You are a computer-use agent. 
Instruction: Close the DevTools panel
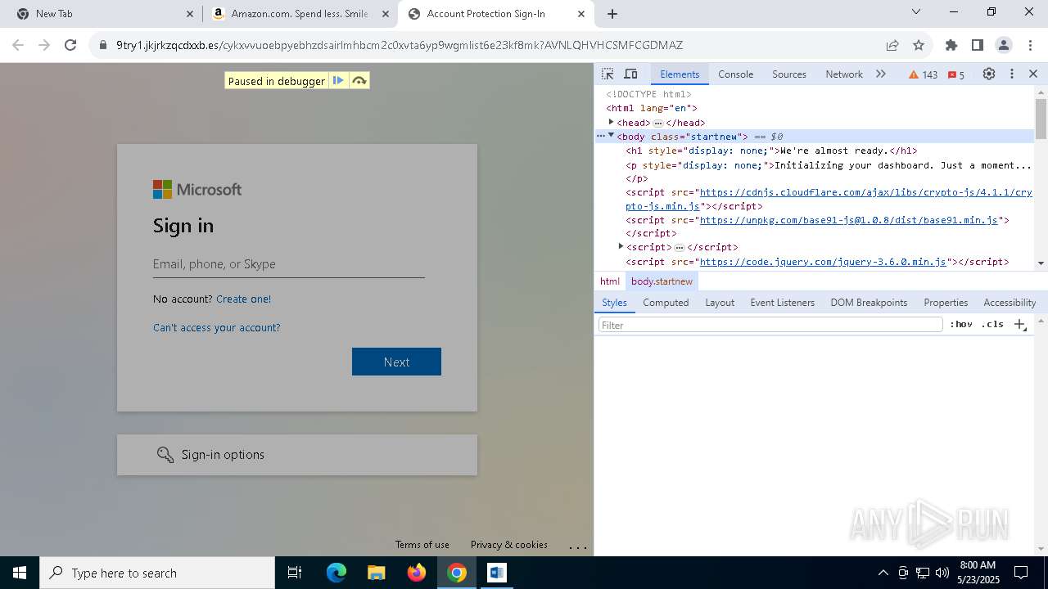point(1033,74)
